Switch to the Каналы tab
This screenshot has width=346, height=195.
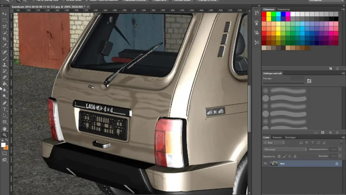277,137
